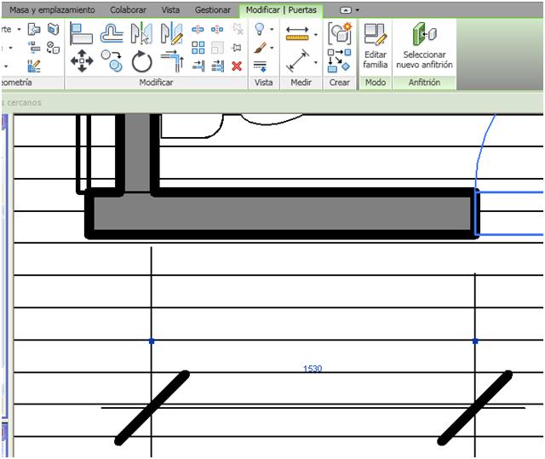Screen dimensions: 545x459
Task: Select the Array tool icon
Action: (198, 48)
